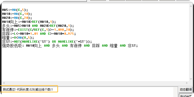Click code line MA20:=MA(C,20);

click(x=17, y=18)
